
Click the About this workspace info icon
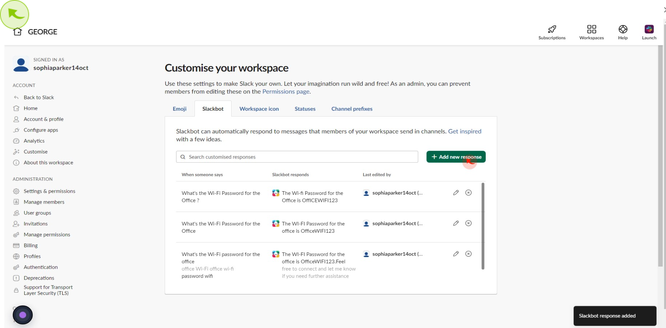coord(16,163)
